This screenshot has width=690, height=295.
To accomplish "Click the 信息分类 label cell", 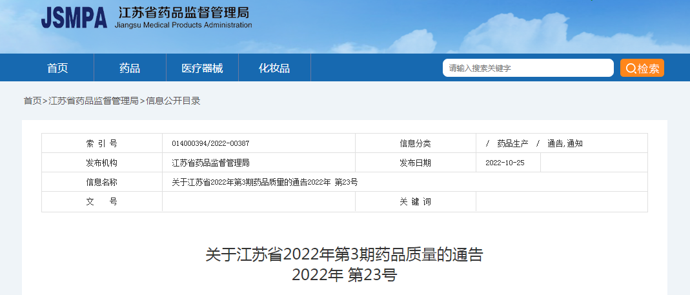I will (x=416, y=143).
